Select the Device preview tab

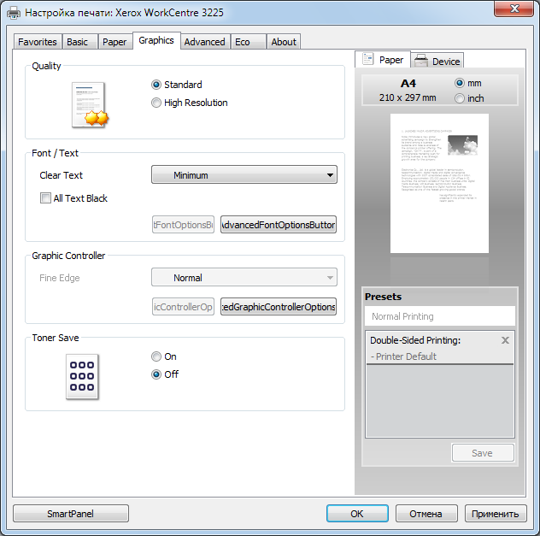pyautogui.click(x=437, y=61)
